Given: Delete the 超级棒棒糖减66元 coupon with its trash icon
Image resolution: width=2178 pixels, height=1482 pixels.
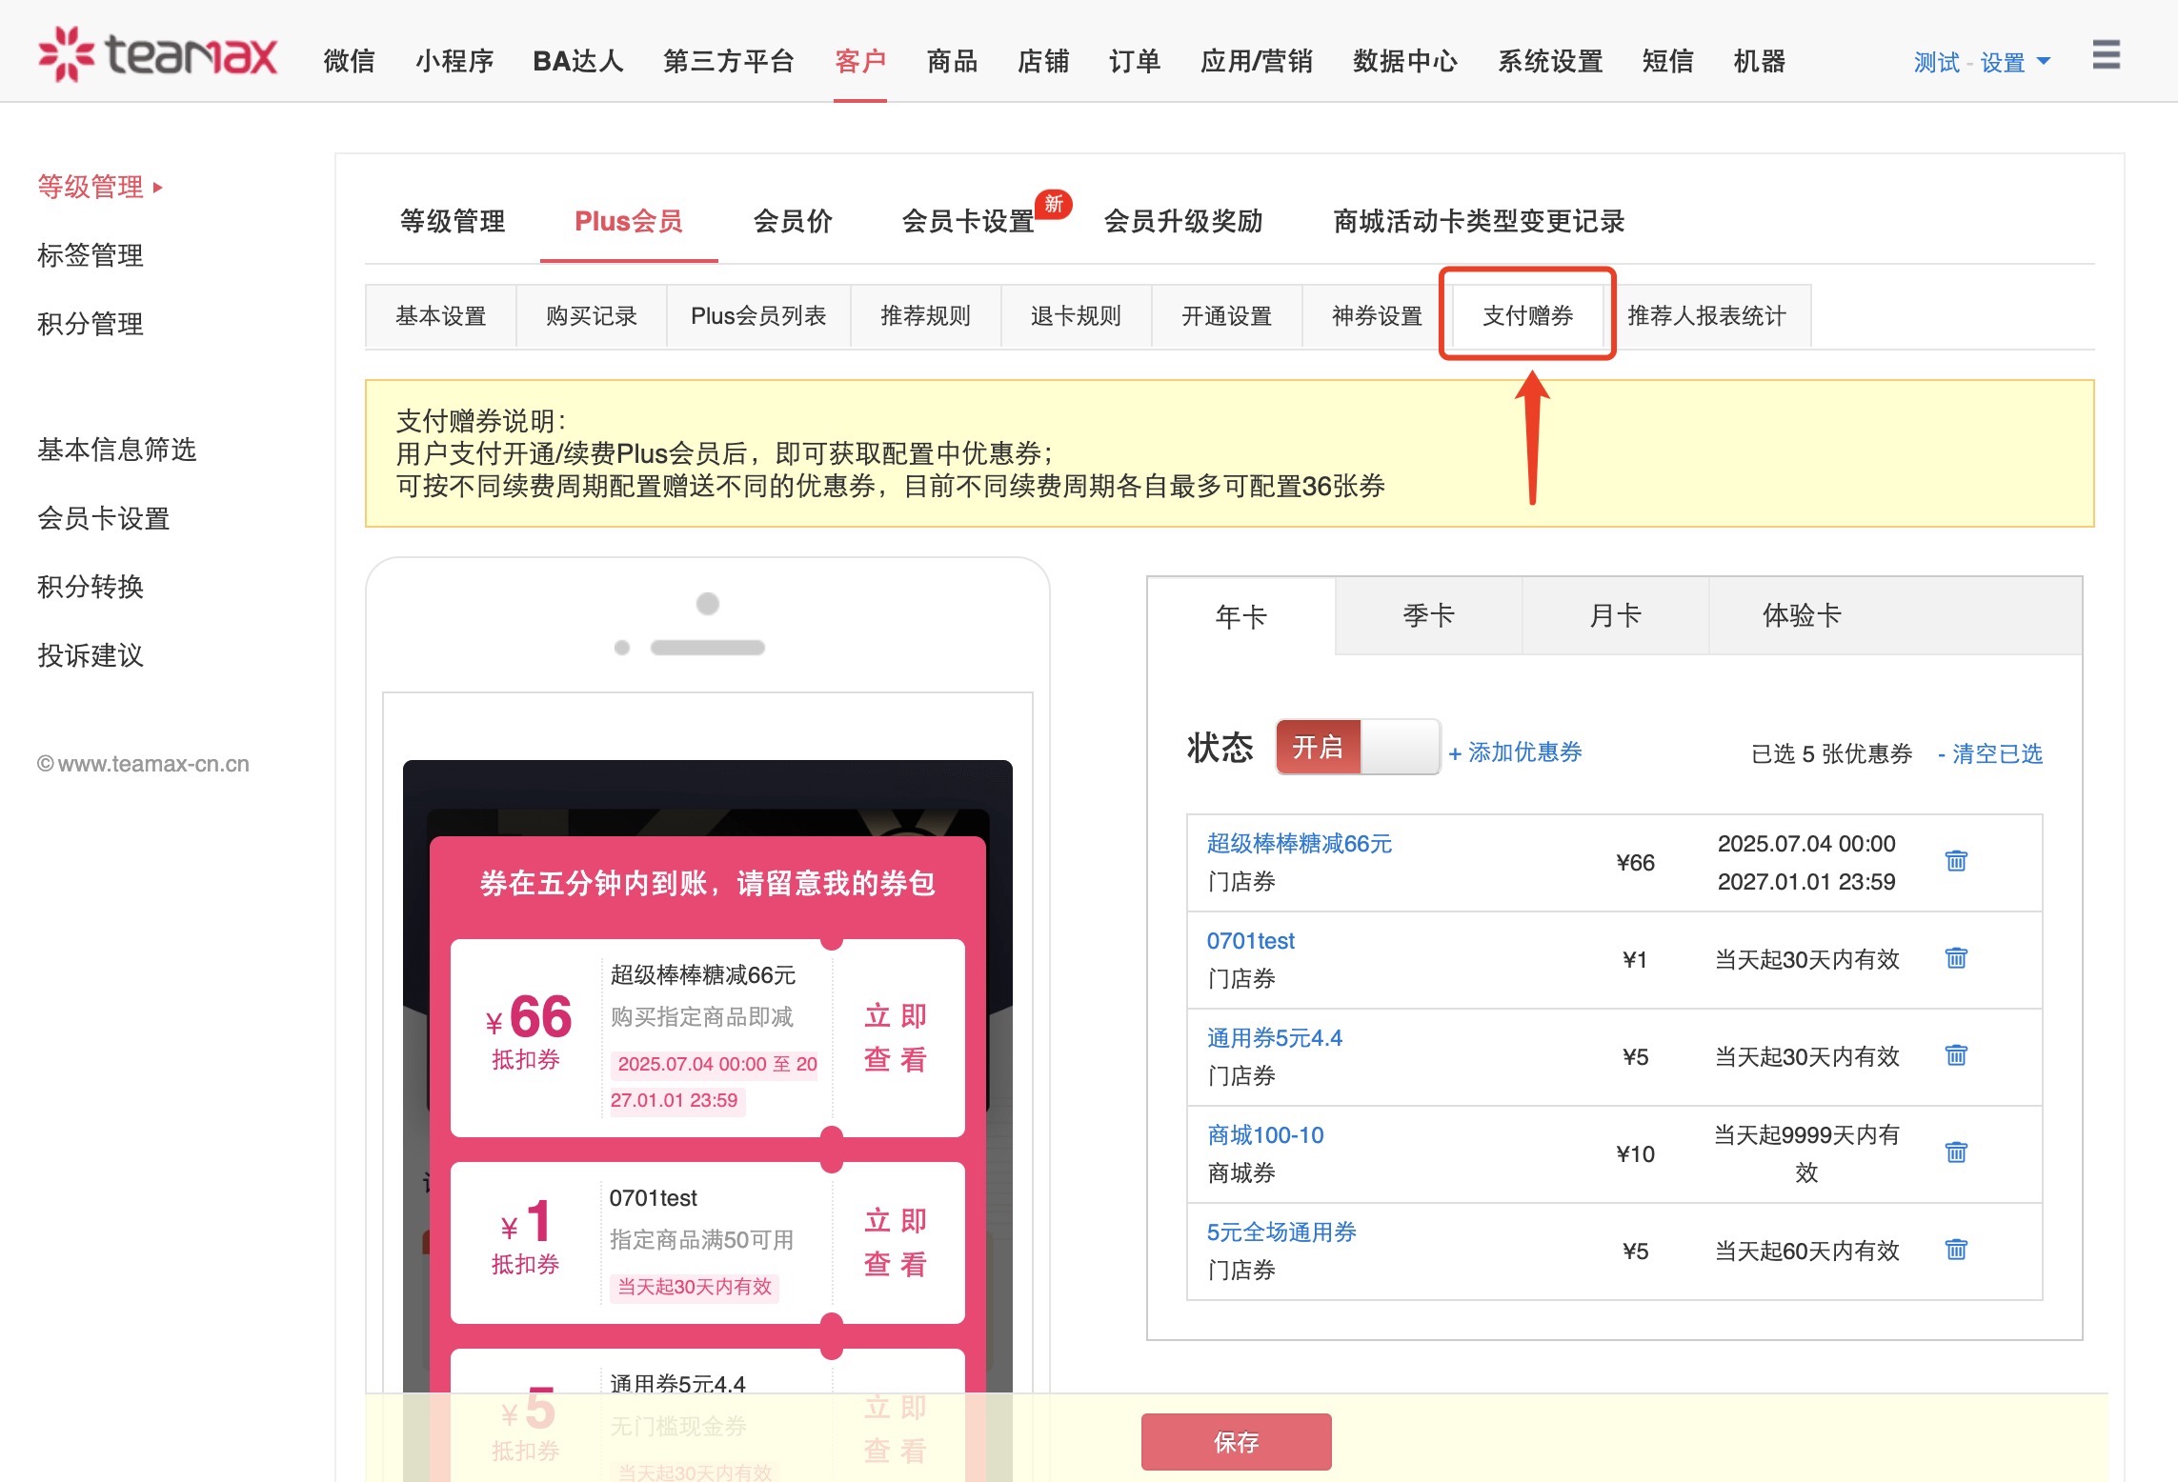Looking at the screenshot, I should coord(1955,861).
